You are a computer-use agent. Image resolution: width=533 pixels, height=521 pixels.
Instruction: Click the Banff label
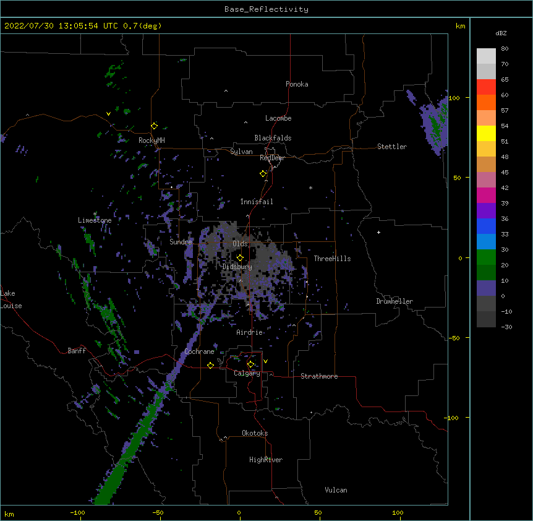tap(77, 351)
